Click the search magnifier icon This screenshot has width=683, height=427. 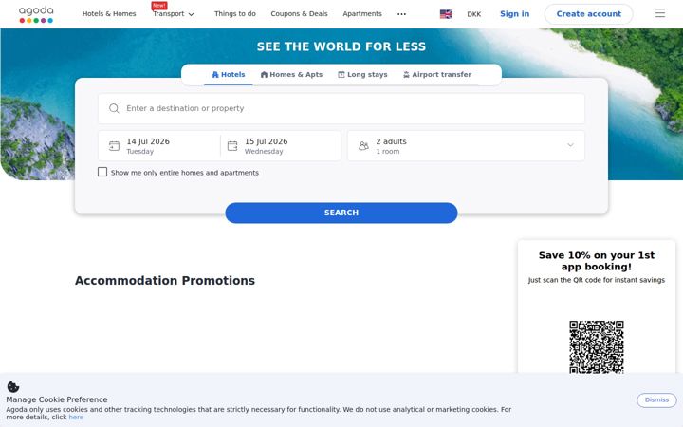coord(114,108)
